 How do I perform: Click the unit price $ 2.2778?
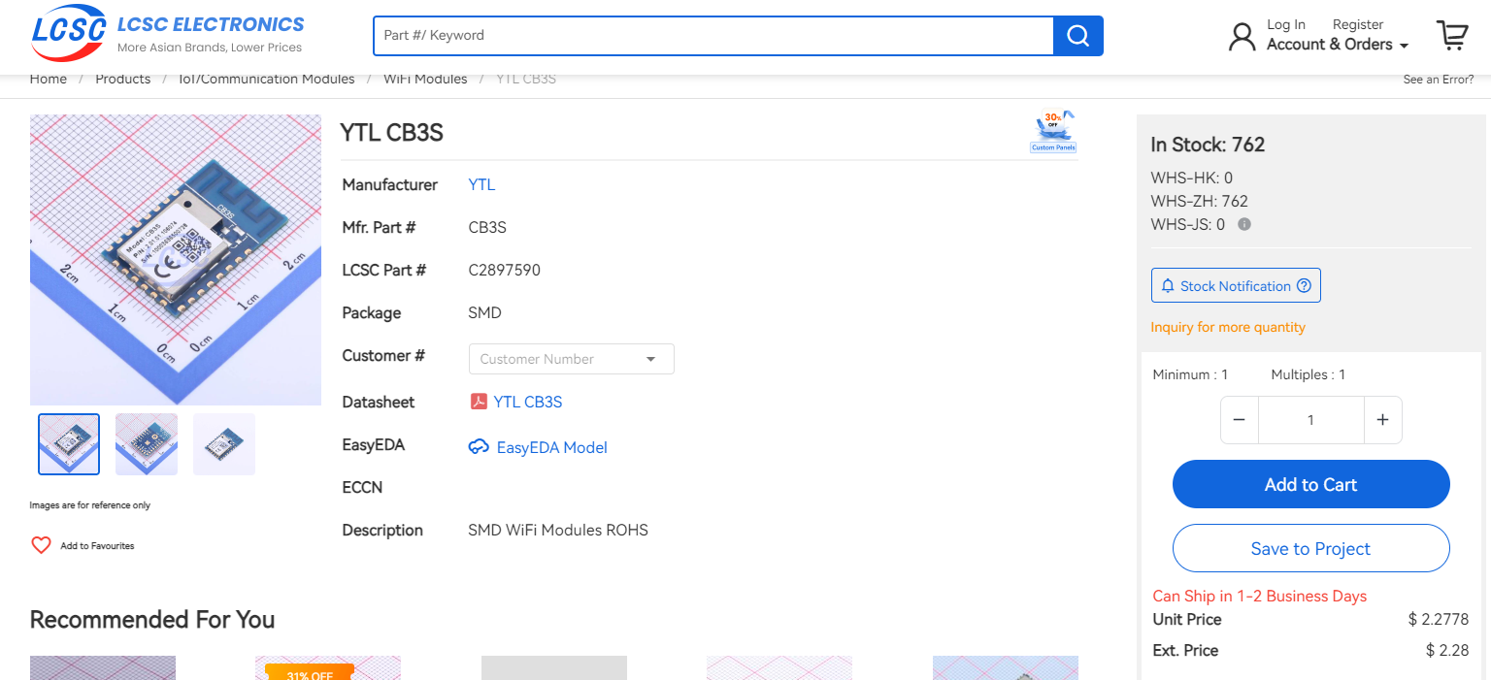pos(1439,619)
